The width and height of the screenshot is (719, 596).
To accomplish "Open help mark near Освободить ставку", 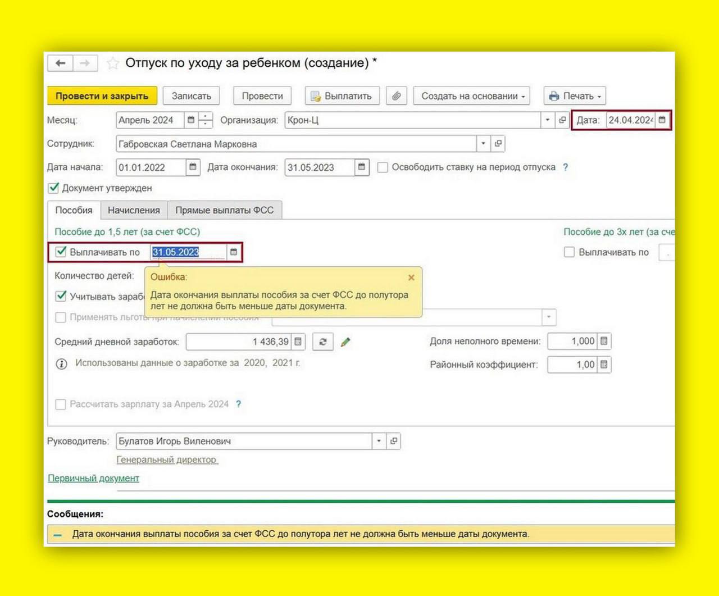I will click(x=566, y=167).
